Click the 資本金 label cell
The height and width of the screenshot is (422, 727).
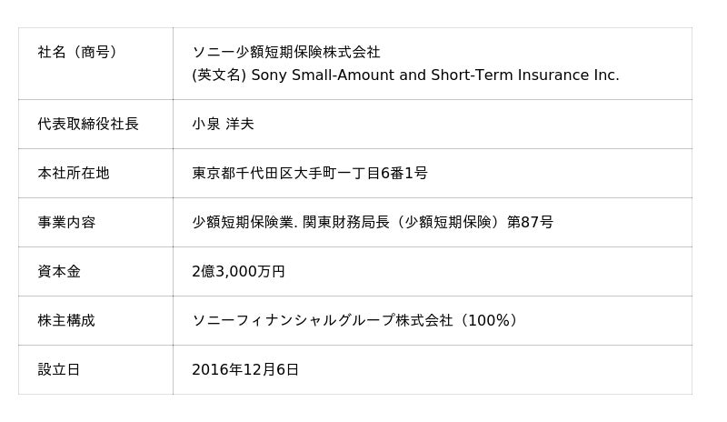pos(59,271)
